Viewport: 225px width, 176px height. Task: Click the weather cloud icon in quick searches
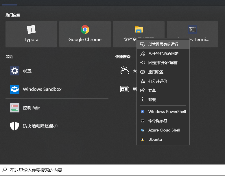[x=124, y=70]
